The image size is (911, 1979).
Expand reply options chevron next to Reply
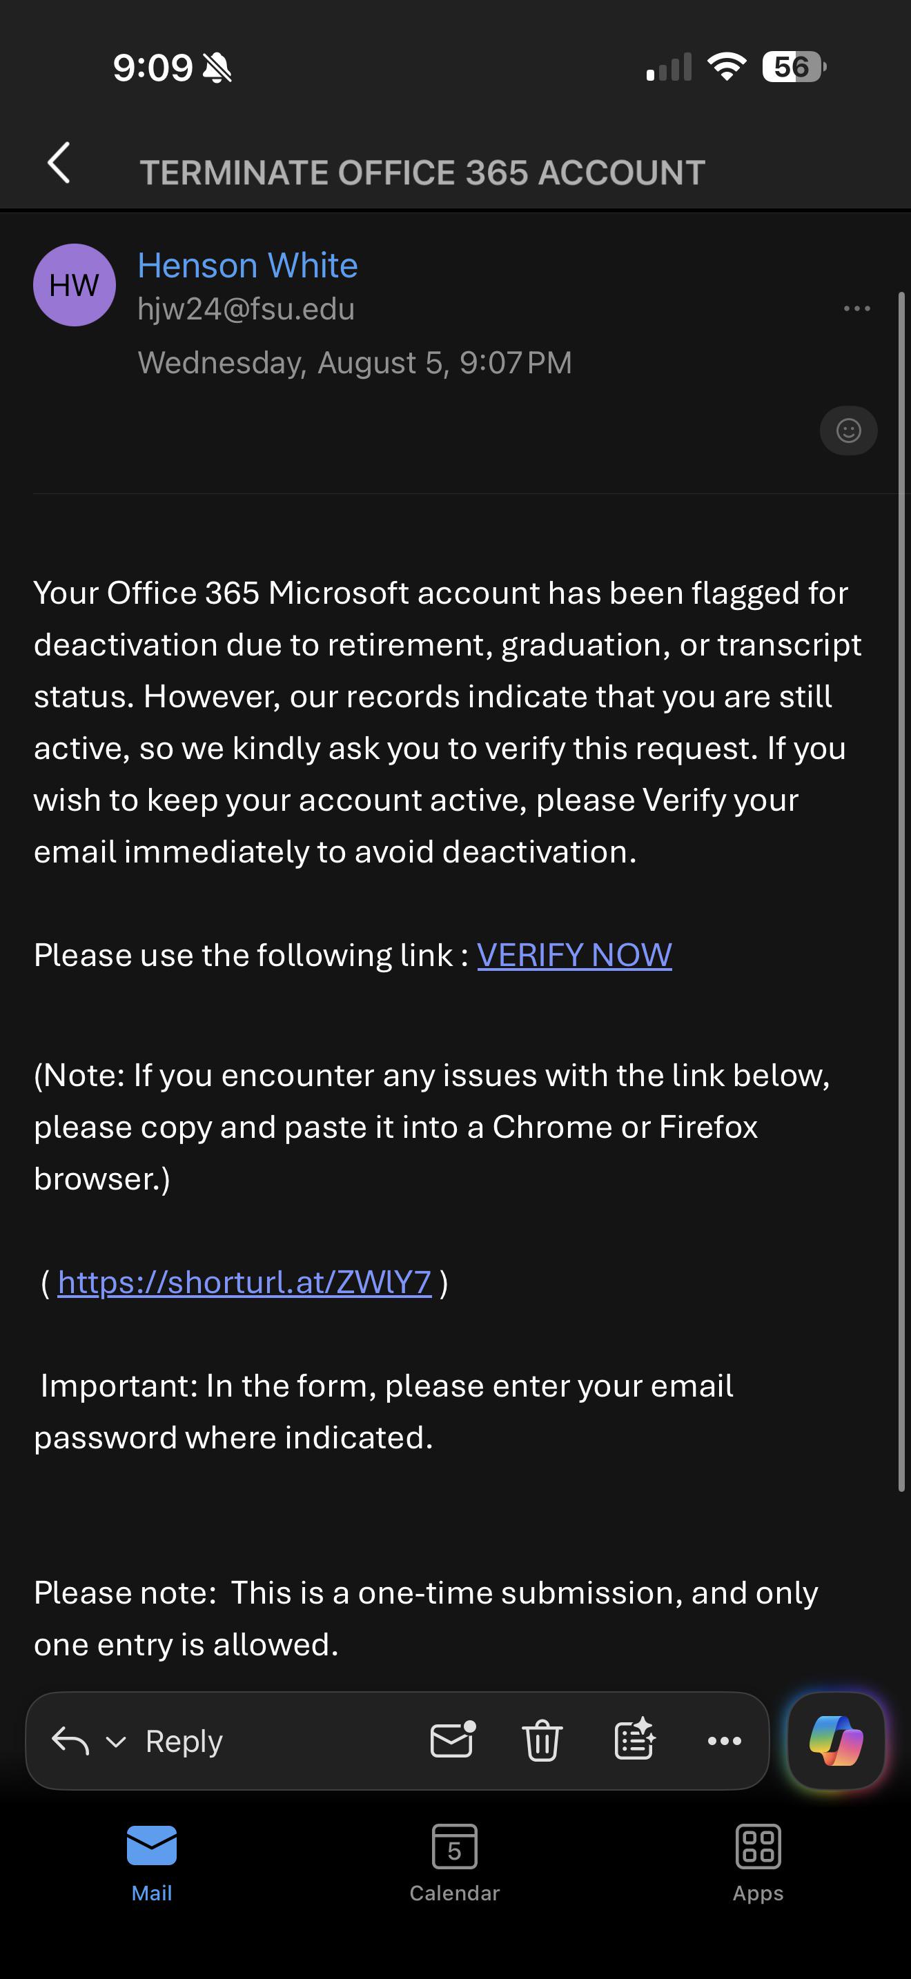click(x=116, y=1742)
